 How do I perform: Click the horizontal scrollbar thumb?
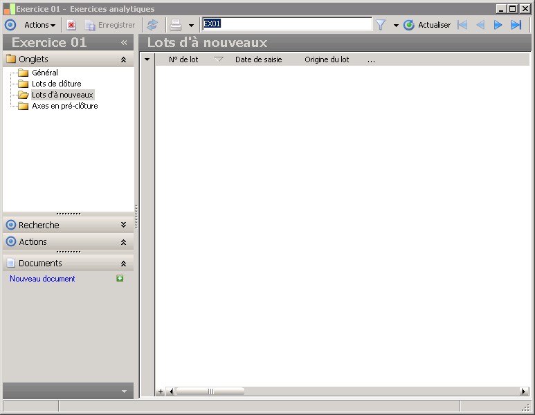[x=210, y=391]
